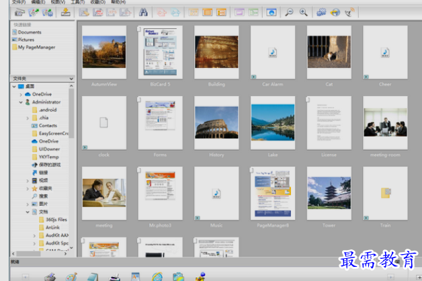
Task: Select the AutumnView image thumbnail
Action: tap(104, 52)
